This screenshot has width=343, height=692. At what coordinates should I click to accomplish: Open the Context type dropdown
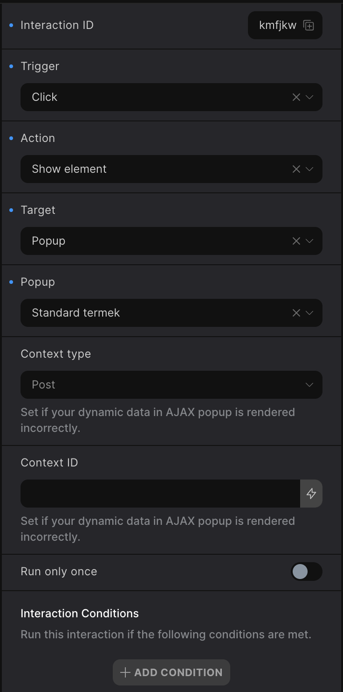click(171, 385)
